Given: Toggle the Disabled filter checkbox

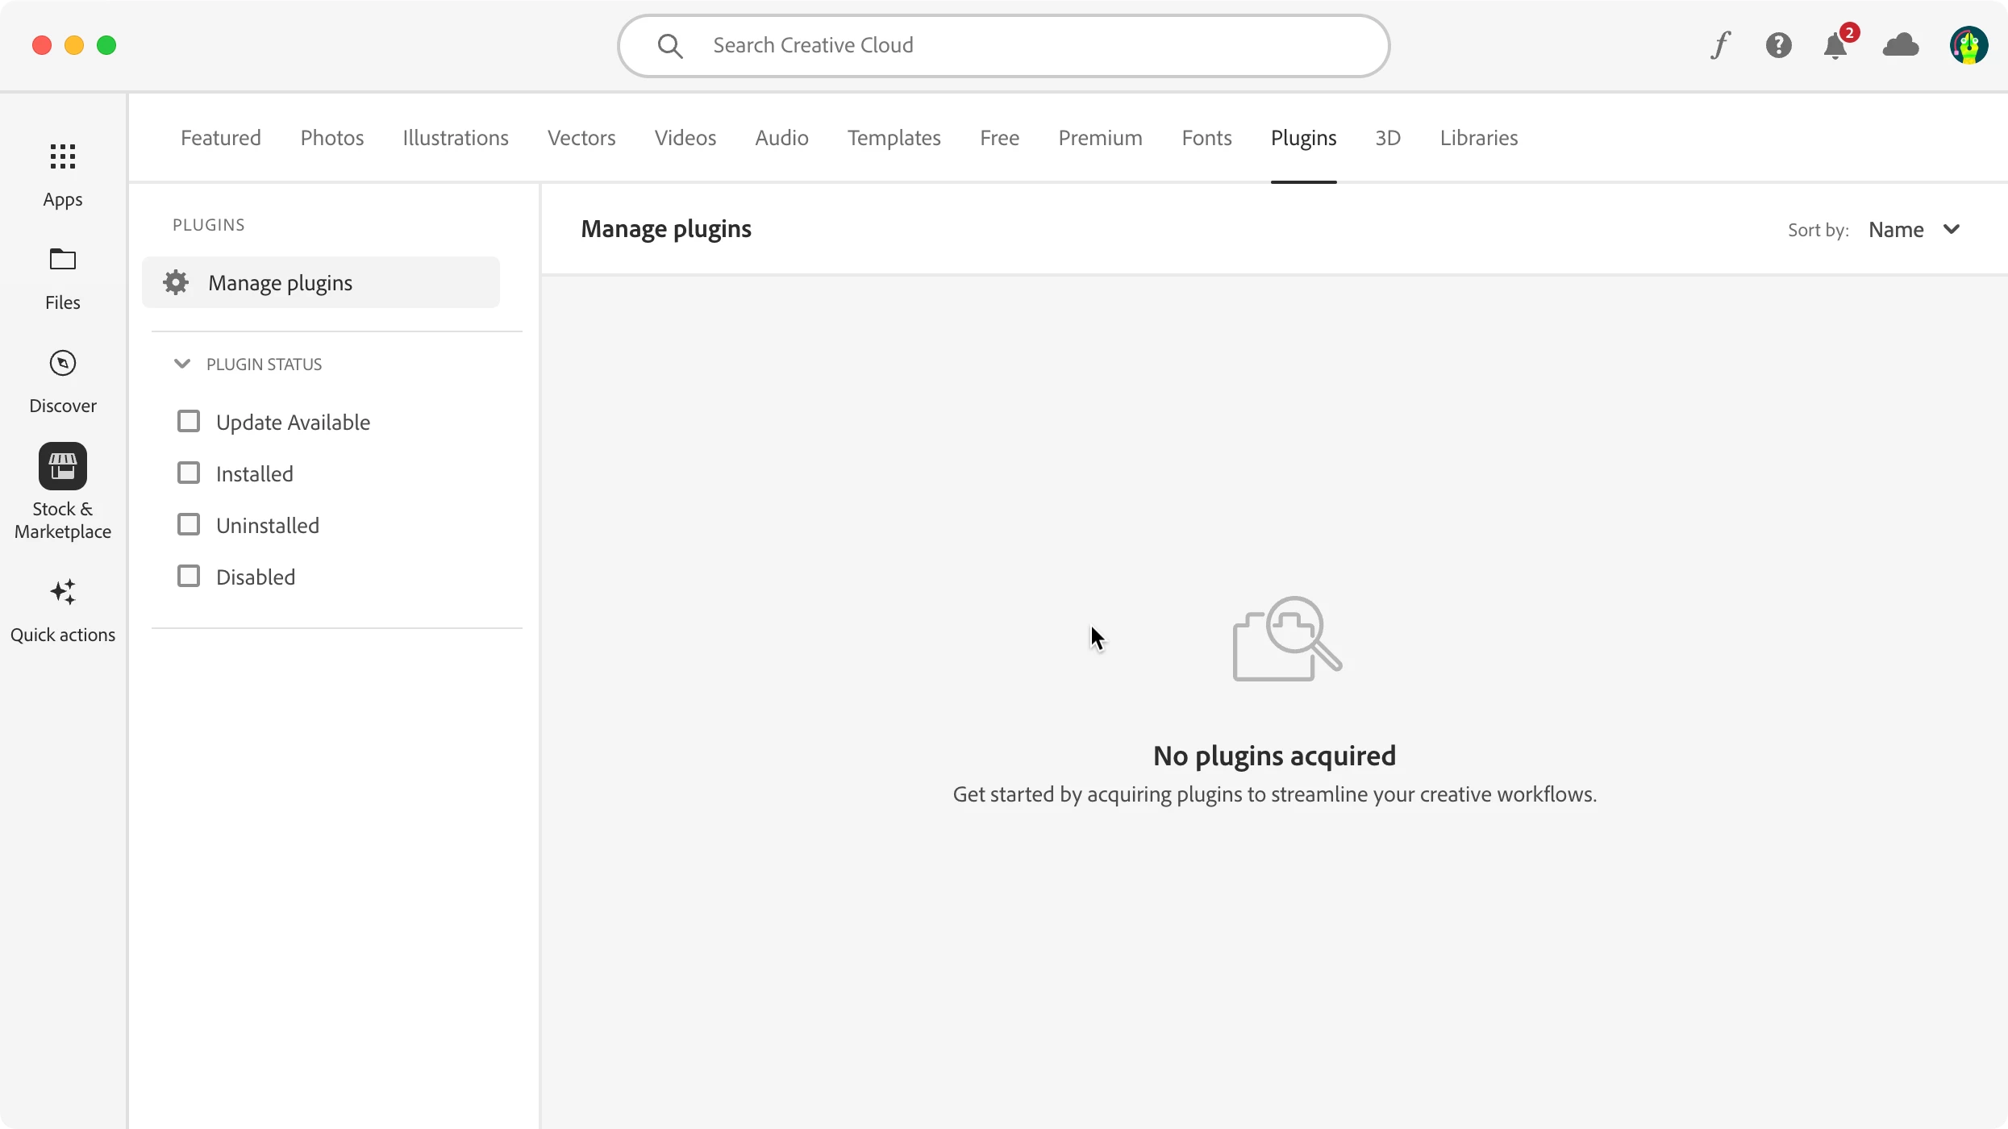Looking at the screenshot, I should [189, 577].
